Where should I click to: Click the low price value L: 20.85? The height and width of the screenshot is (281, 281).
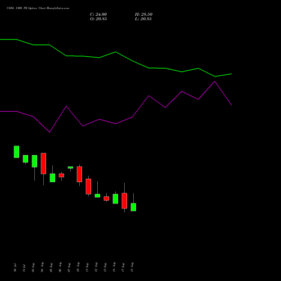click(x=143, y=19)
